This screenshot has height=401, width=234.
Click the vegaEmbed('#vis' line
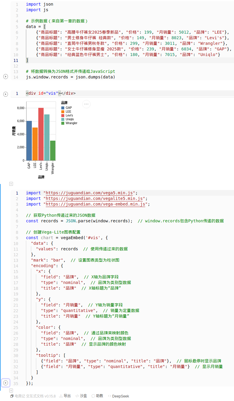click(x=67, y=238)
